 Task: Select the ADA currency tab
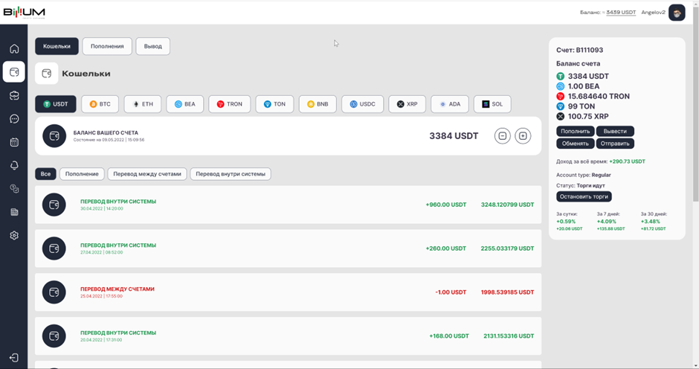coord(450,104)
